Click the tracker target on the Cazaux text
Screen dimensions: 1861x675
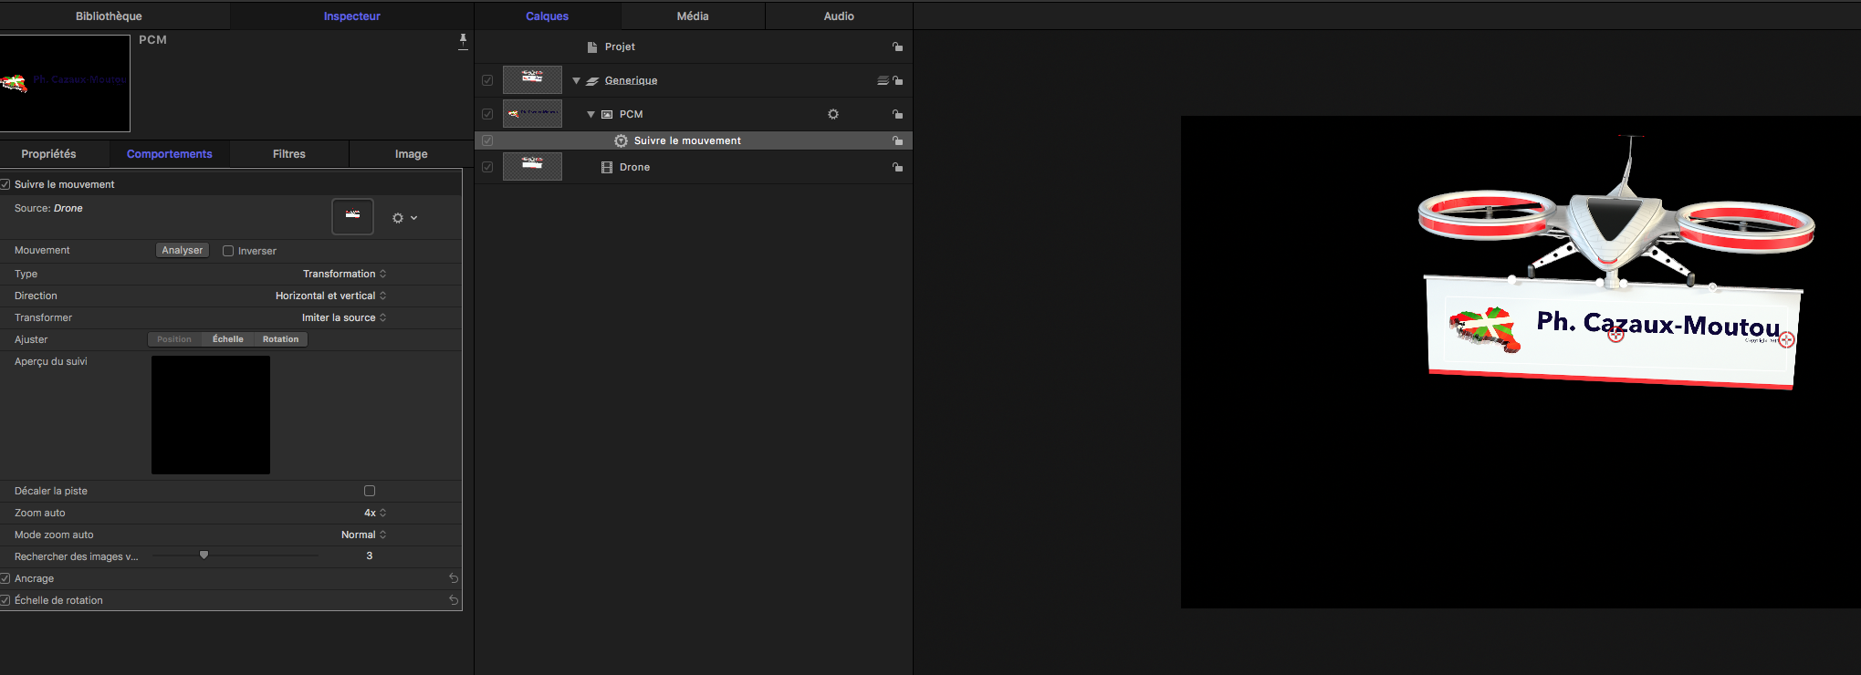coord(1615,335)
